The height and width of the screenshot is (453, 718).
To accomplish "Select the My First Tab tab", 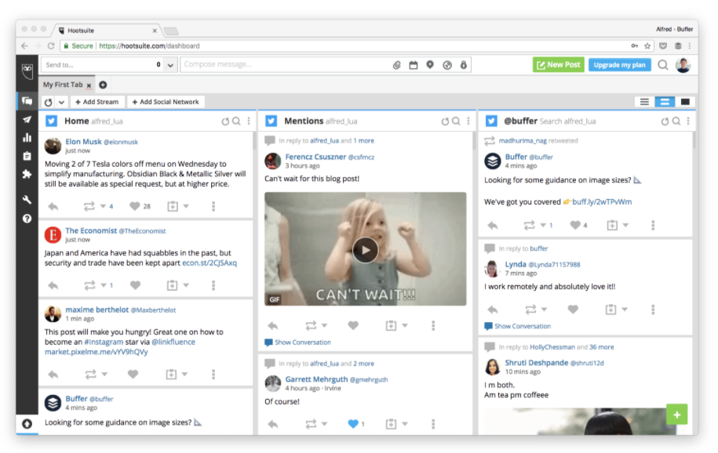I will 63,85.
